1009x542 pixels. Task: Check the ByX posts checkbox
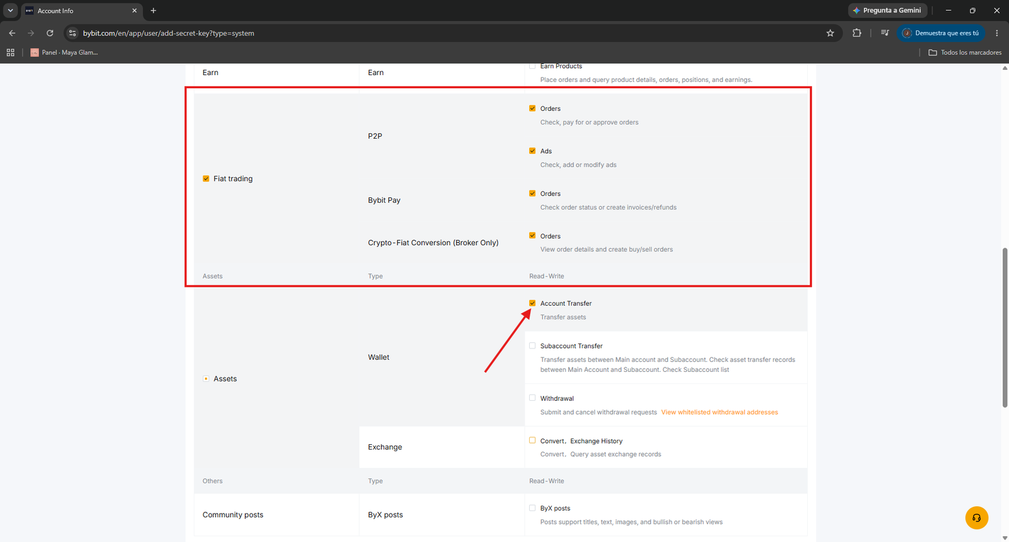tap(532, 508)
